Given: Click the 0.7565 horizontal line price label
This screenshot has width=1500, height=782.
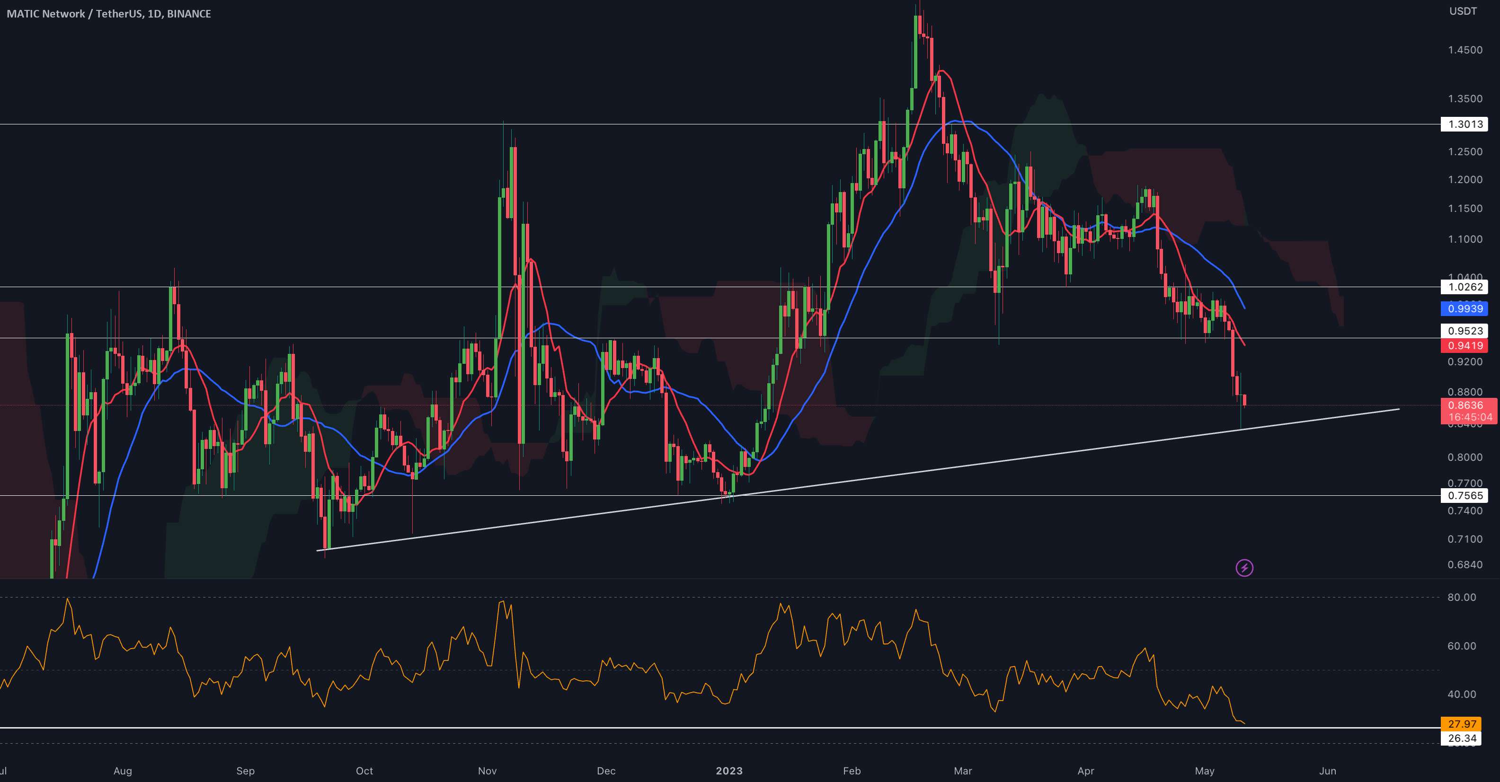Looking at the screenshot, I should pos(1465,496).
